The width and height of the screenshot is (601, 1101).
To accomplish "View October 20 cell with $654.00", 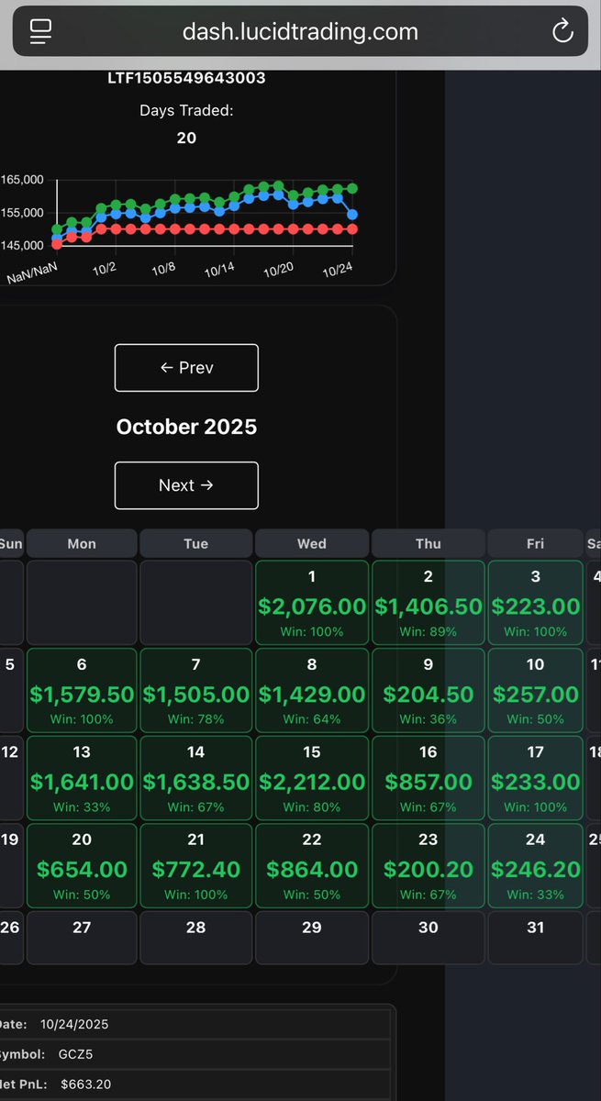I will [x=82, y=865].
